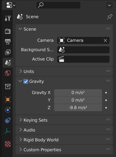Open the Object Constraints properties tab
This screenshot has width=116, height=157.
click(8, 120)
